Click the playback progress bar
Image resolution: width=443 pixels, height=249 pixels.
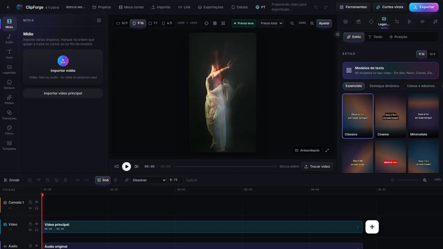click(225, 167)
